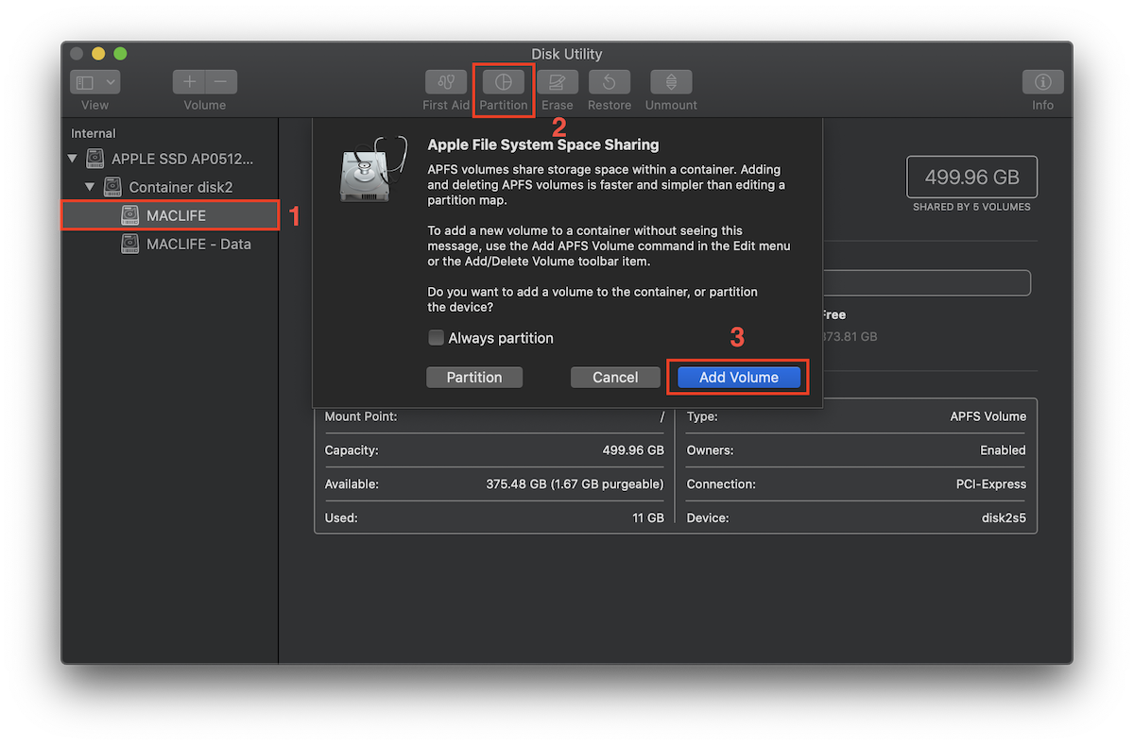Screen dimensions: 1134x745
Task: Collapse Container disk2 in the sidebar
Action: (x=89, y=187)
